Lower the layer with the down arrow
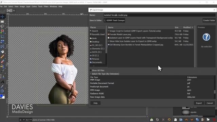This screenshot has width=217, height=122. [192, 120]
